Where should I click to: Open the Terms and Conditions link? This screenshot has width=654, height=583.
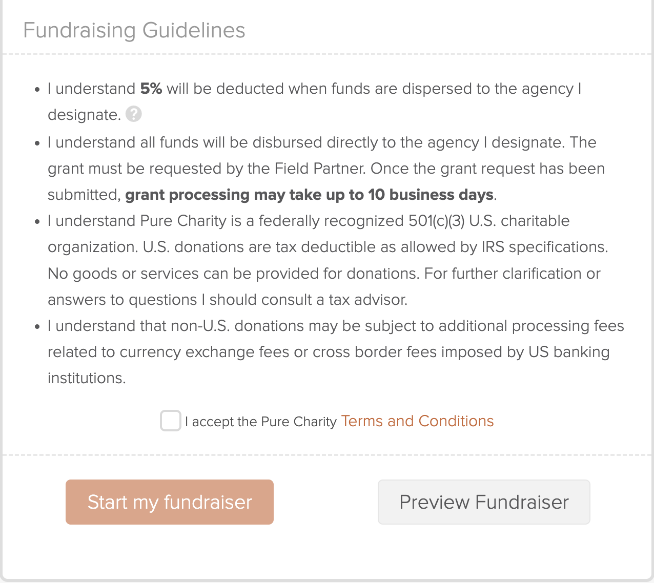[x=417, y=421]
